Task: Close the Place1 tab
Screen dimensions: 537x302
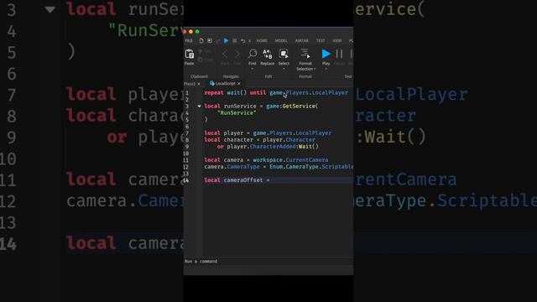Action: [x=199, y=84]
